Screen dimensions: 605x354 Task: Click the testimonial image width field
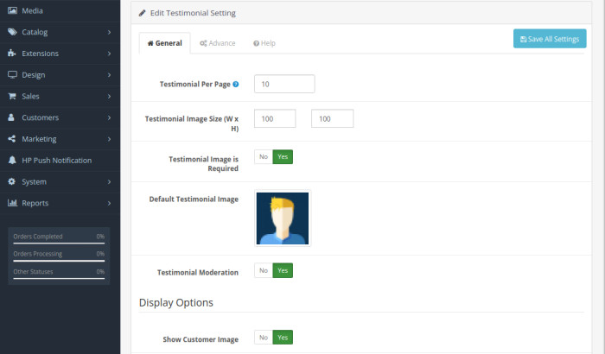tap(275, 118)
